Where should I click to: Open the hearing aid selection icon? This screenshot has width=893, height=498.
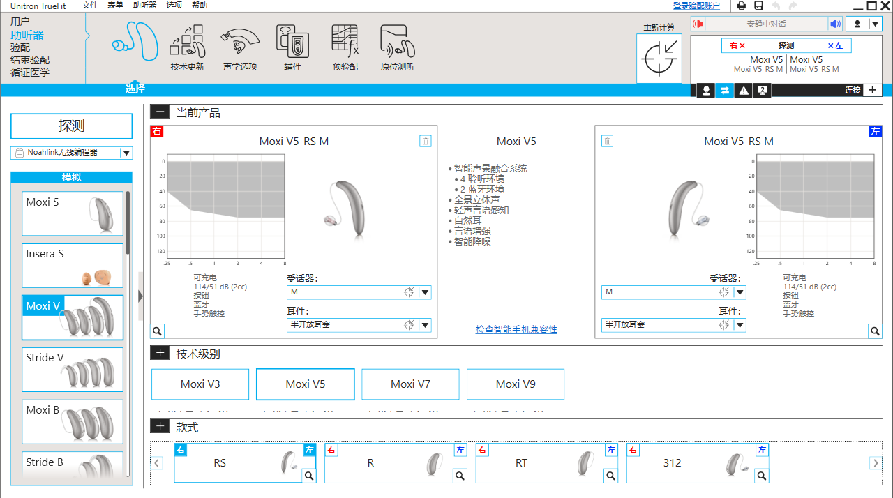point(135,42)
